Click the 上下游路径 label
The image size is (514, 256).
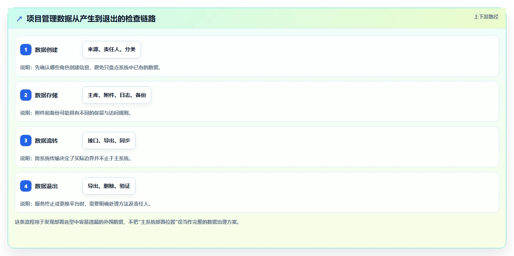[x=486, y=17]
